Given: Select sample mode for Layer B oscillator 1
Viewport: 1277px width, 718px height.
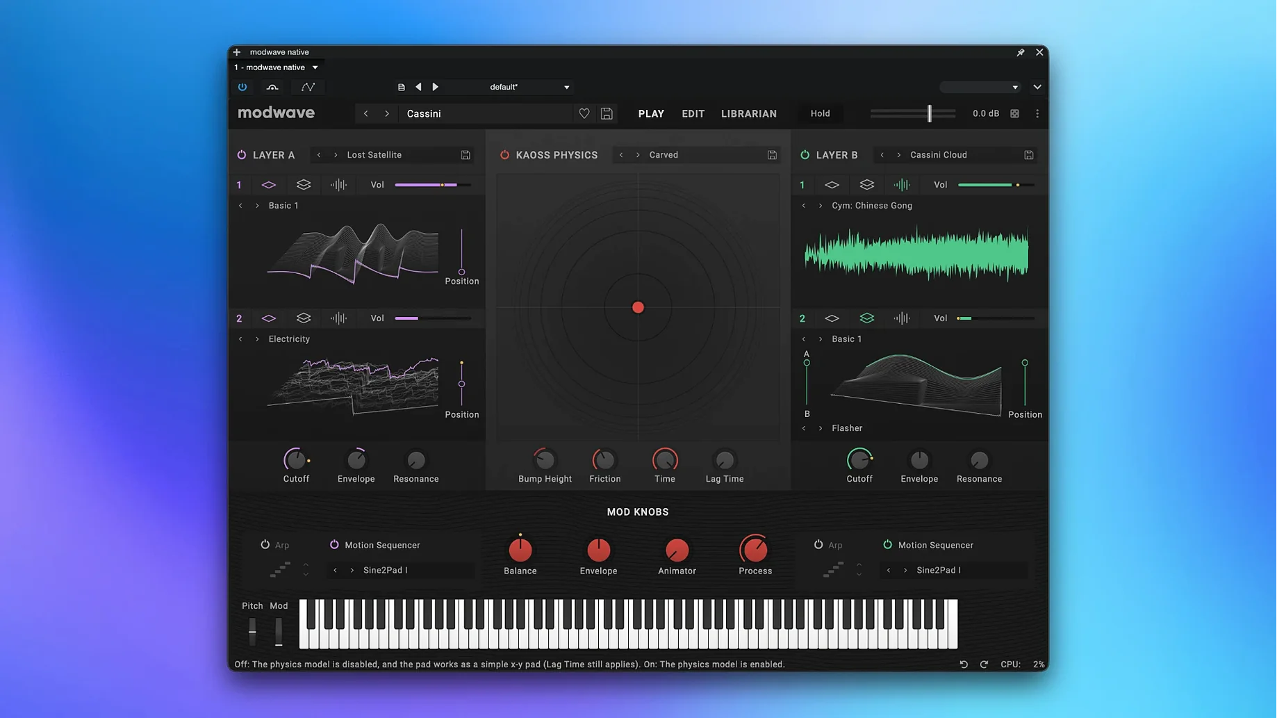Looking at the screenshot, I should coord(902,185).
